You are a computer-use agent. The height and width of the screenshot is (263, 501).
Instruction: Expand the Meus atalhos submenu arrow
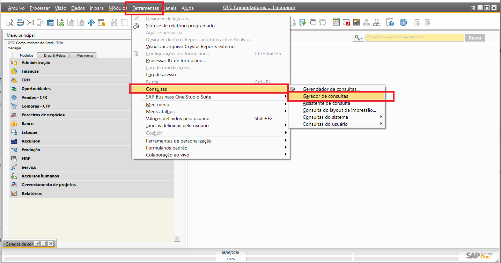pyautogui.click(x=286, y=111)
